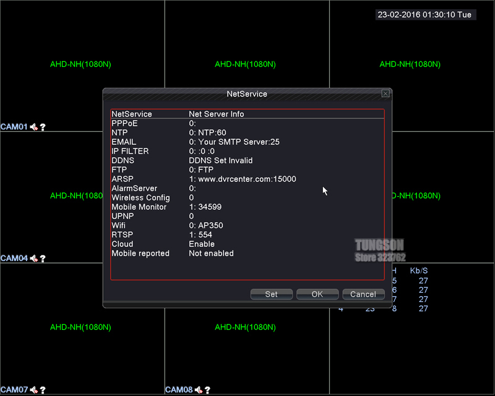Viewport: 495px width, 396px height.
Task: Choose the EMAIL SMTP server row
Action: coord(247,142)
